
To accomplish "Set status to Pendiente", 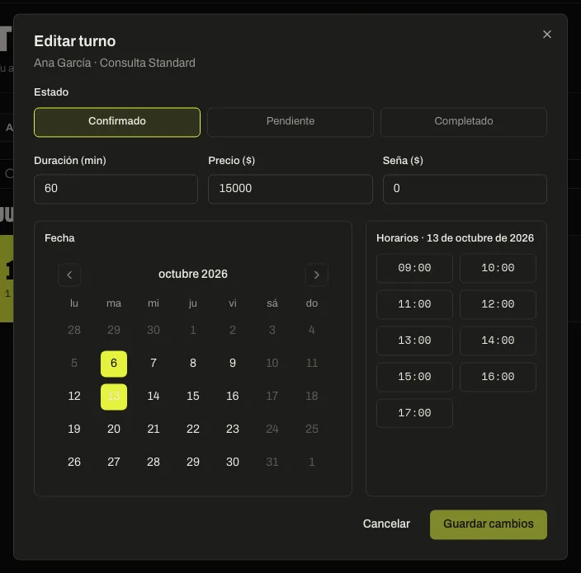I will click(290, 122).
